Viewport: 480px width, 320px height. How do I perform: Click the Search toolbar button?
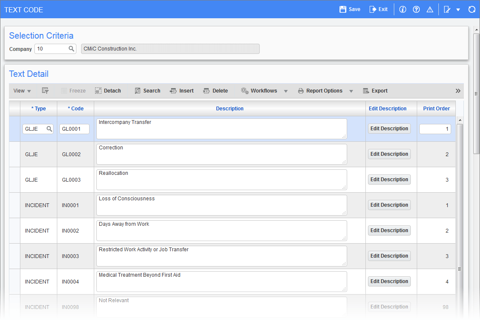[x=148, y=91]
